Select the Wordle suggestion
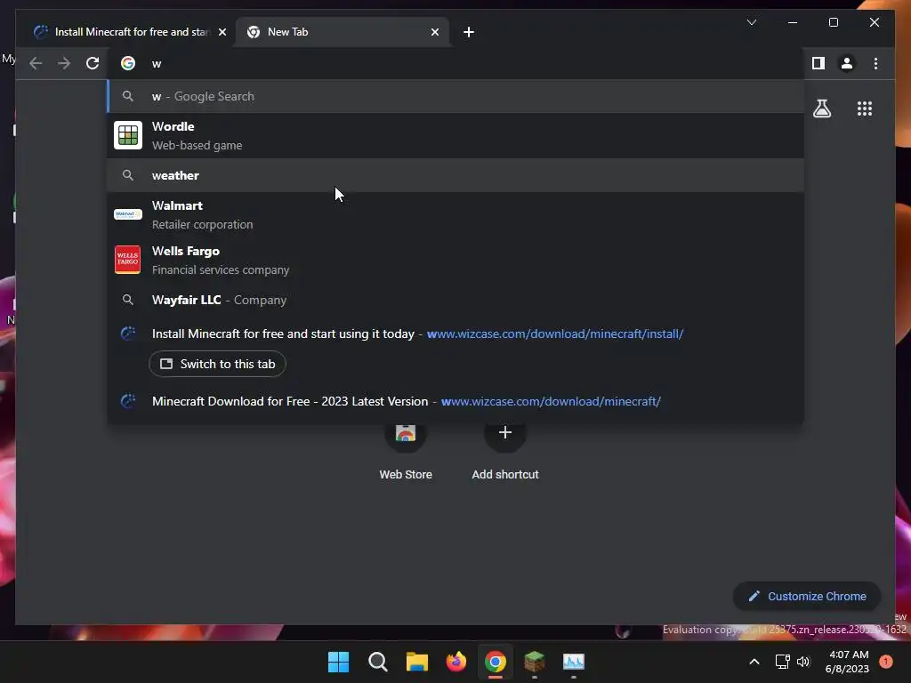This screenshot has width=911, height=683. point(455,135)
